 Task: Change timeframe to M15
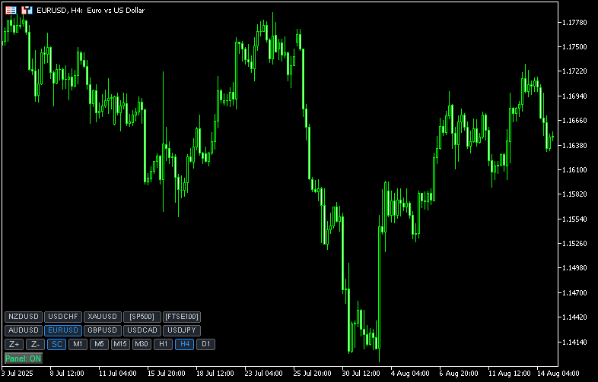pyautogui.click(x=120, y=344)
